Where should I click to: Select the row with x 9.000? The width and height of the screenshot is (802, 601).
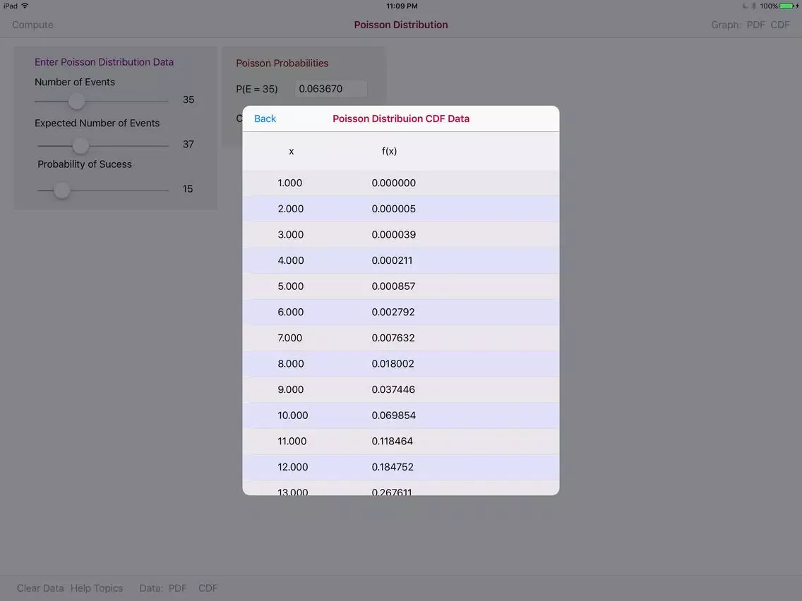tap(401, 389)
